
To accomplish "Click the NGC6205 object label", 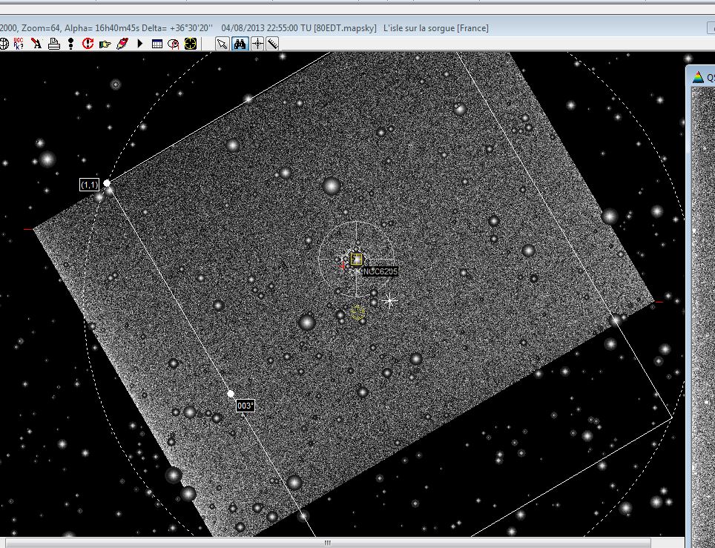I will click(x=380, y=272).
